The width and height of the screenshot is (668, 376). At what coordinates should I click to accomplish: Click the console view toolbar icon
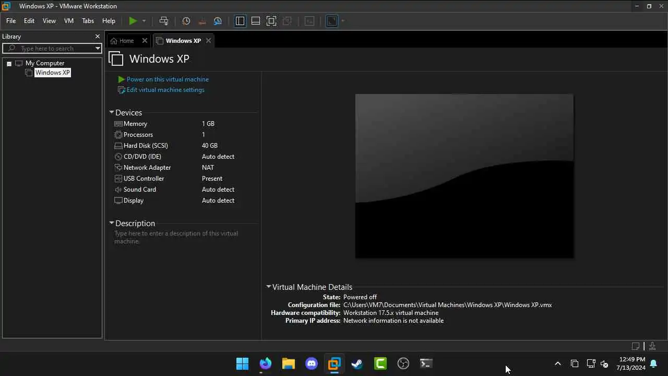309,21
